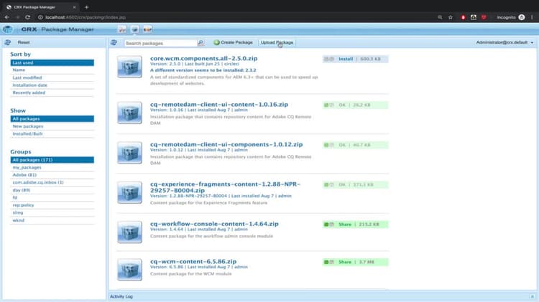The height and width of the screenshot is (302, 539).
Task: Sort packages by Last used
Action: click(x=52, y=62)
